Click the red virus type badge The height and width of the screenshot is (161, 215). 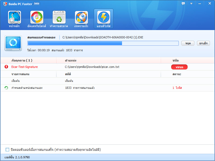click(x=179, y=67)
